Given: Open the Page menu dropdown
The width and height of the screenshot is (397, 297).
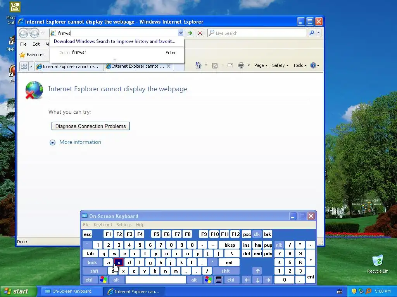Looking at the screenshot, I should [261, 65].
